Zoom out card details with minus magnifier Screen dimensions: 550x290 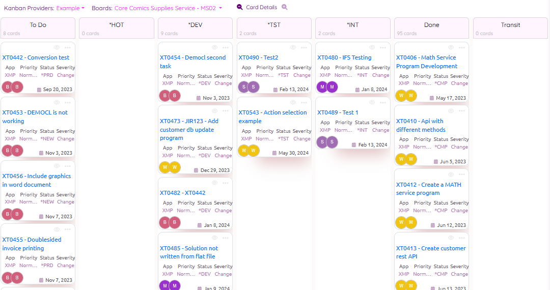(240, 7)
